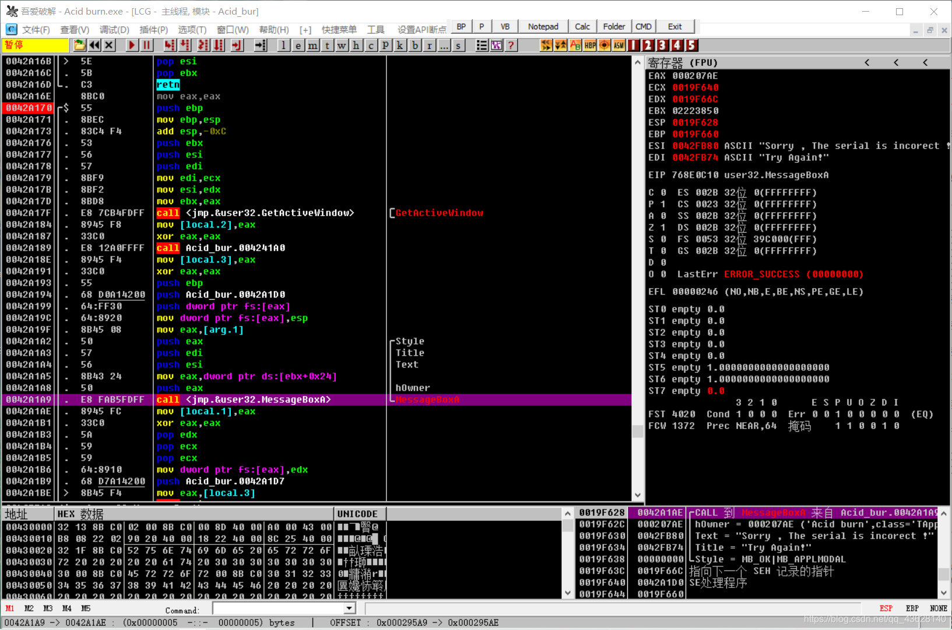Viewport: 952px width, 630px height.
Task: Click the Exit button
Action: 675,26
